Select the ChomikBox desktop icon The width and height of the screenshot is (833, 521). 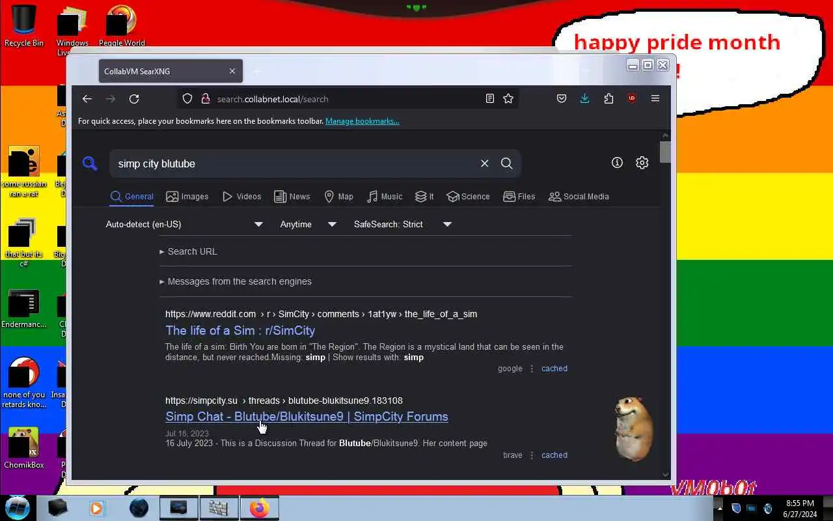[24, 448]
